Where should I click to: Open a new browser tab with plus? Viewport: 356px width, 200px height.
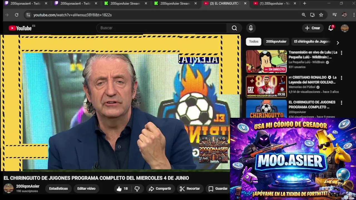coord(305,3)
